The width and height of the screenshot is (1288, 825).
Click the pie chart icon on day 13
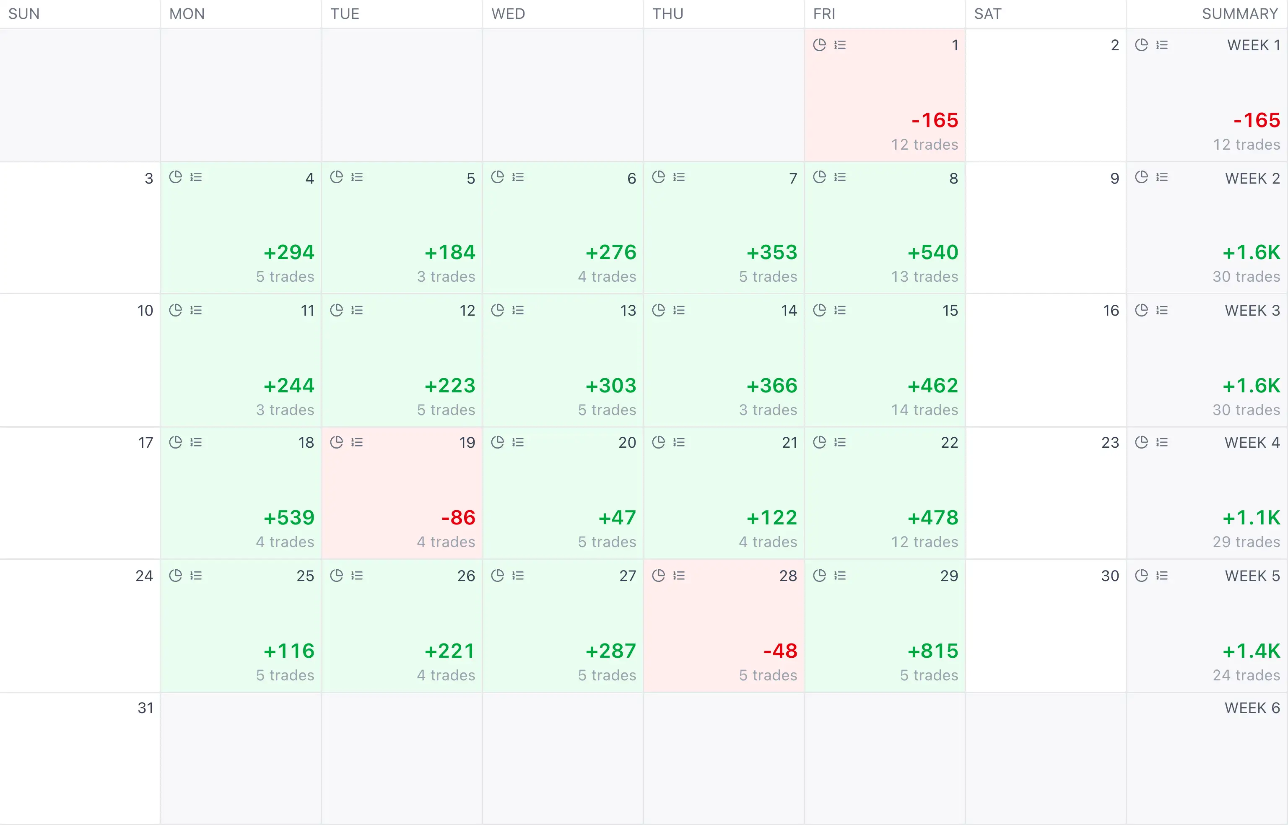(x=497, y=310)
